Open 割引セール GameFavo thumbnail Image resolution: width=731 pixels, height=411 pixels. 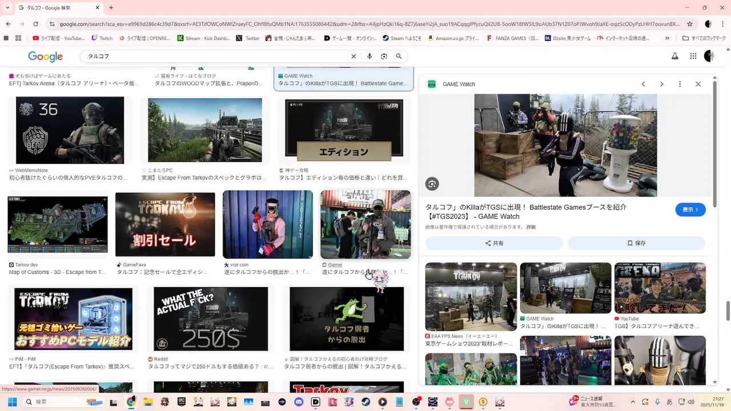pyautogui.click(x=165, y=224)
